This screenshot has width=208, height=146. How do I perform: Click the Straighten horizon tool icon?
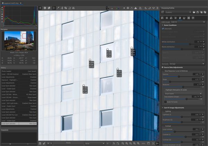(x=70, y=8)
